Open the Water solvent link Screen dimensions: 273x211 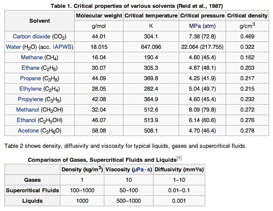coord(13,47)
